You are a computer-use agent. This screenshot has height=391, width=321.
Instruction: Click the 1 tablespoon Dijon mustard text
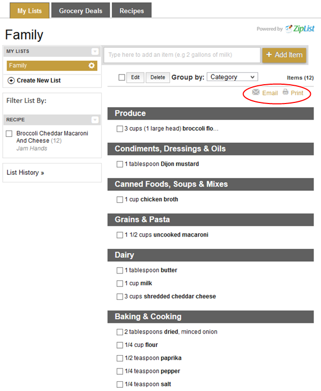point(162,164)
